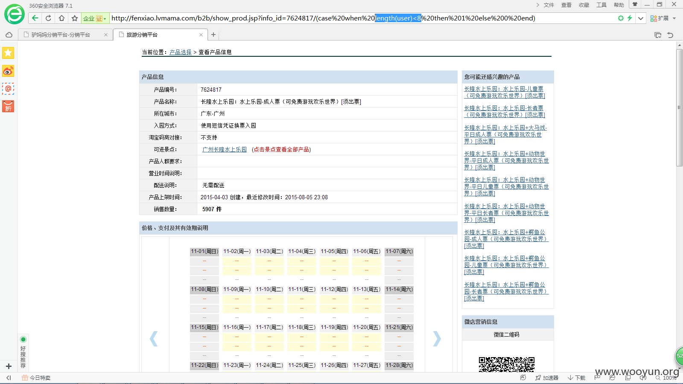Screen dimensions: 683x384
Task: Open the yellow star favorites sidebar icon
Action: click(8, 53)
